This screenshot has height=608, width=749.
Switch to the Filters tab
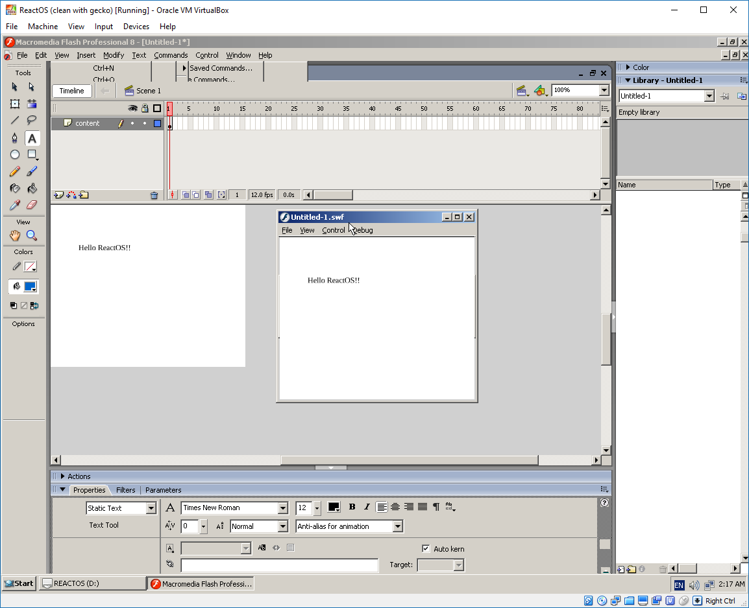[x=126, y=490]
